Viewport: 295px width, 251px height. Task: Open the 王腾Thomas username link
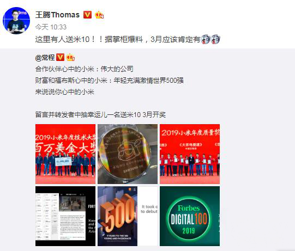(x=57, y=15)
